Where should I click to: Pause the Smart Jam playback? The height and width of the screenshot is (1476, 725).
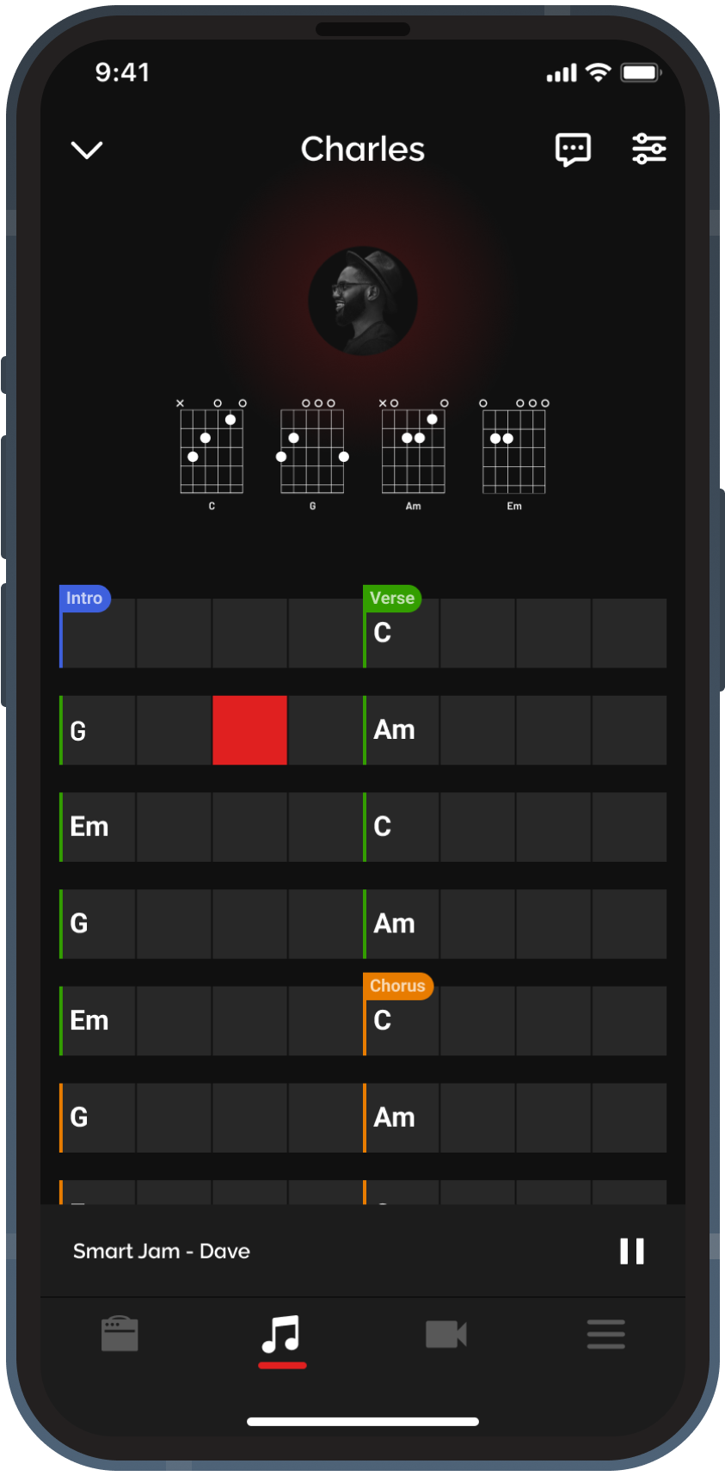[x=632, y=1251]
